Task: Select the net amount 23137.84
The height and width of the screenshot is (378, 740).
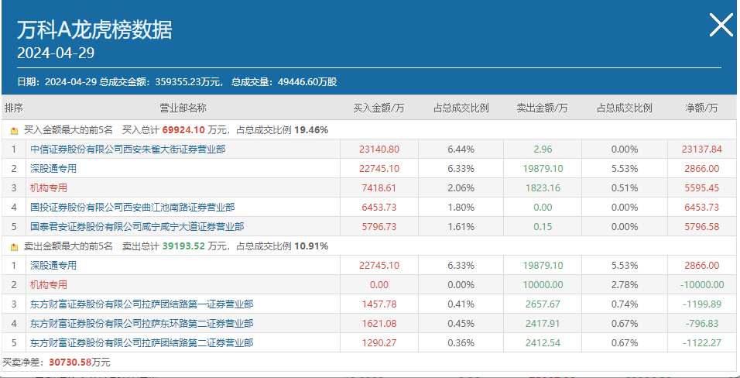Action: (x=702, y=149)
